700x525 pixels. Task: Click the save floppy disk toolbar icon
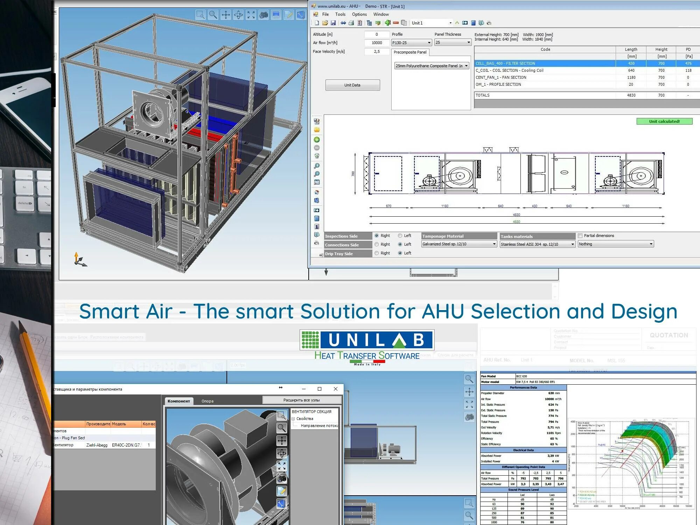tap(333, 23)
